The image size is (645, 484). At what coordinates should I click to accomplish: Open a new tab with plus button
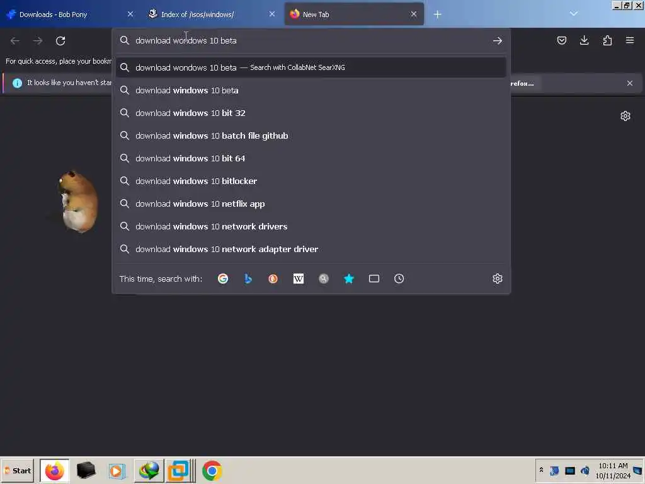pos(437,14)
